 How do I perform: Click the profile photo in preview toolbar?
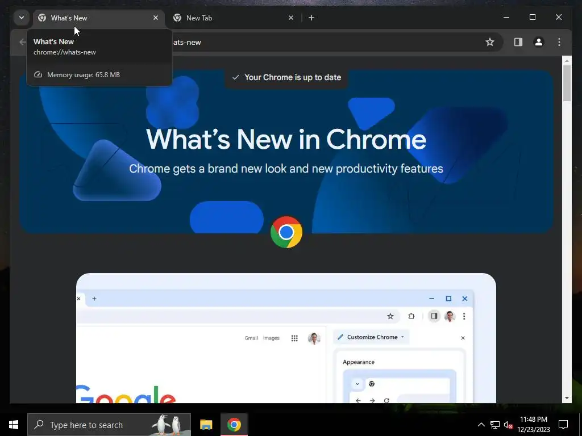point(450,316)
